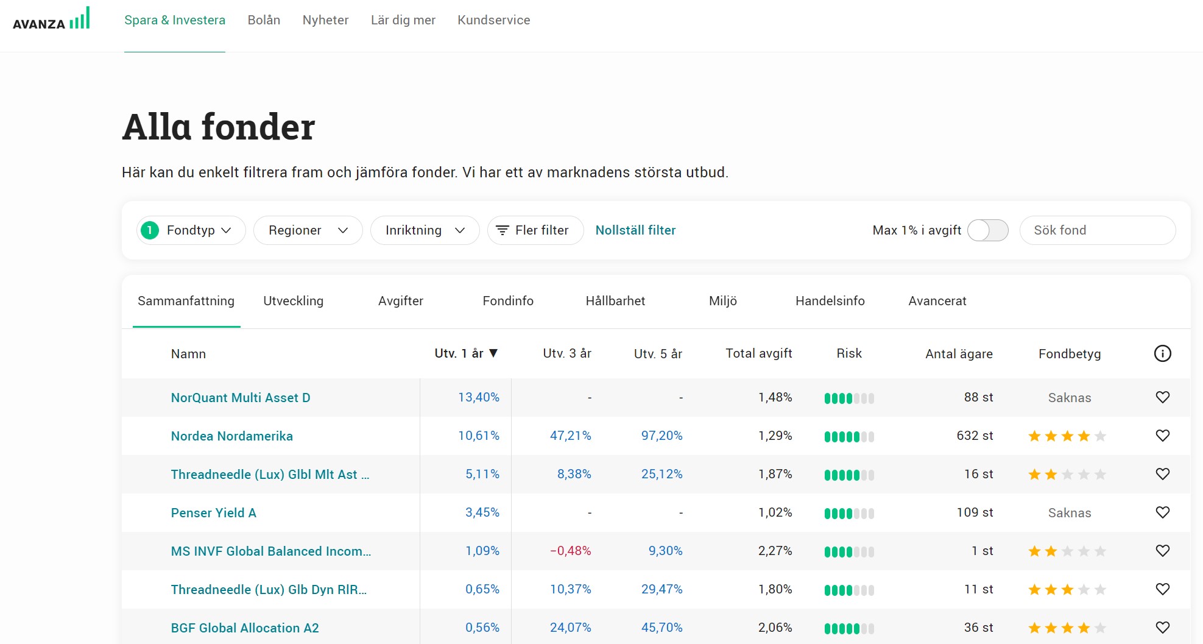The height and width of the screenshot is (644, 1203).
Task: Open Bolån menu item
Action: coord(264,20)
